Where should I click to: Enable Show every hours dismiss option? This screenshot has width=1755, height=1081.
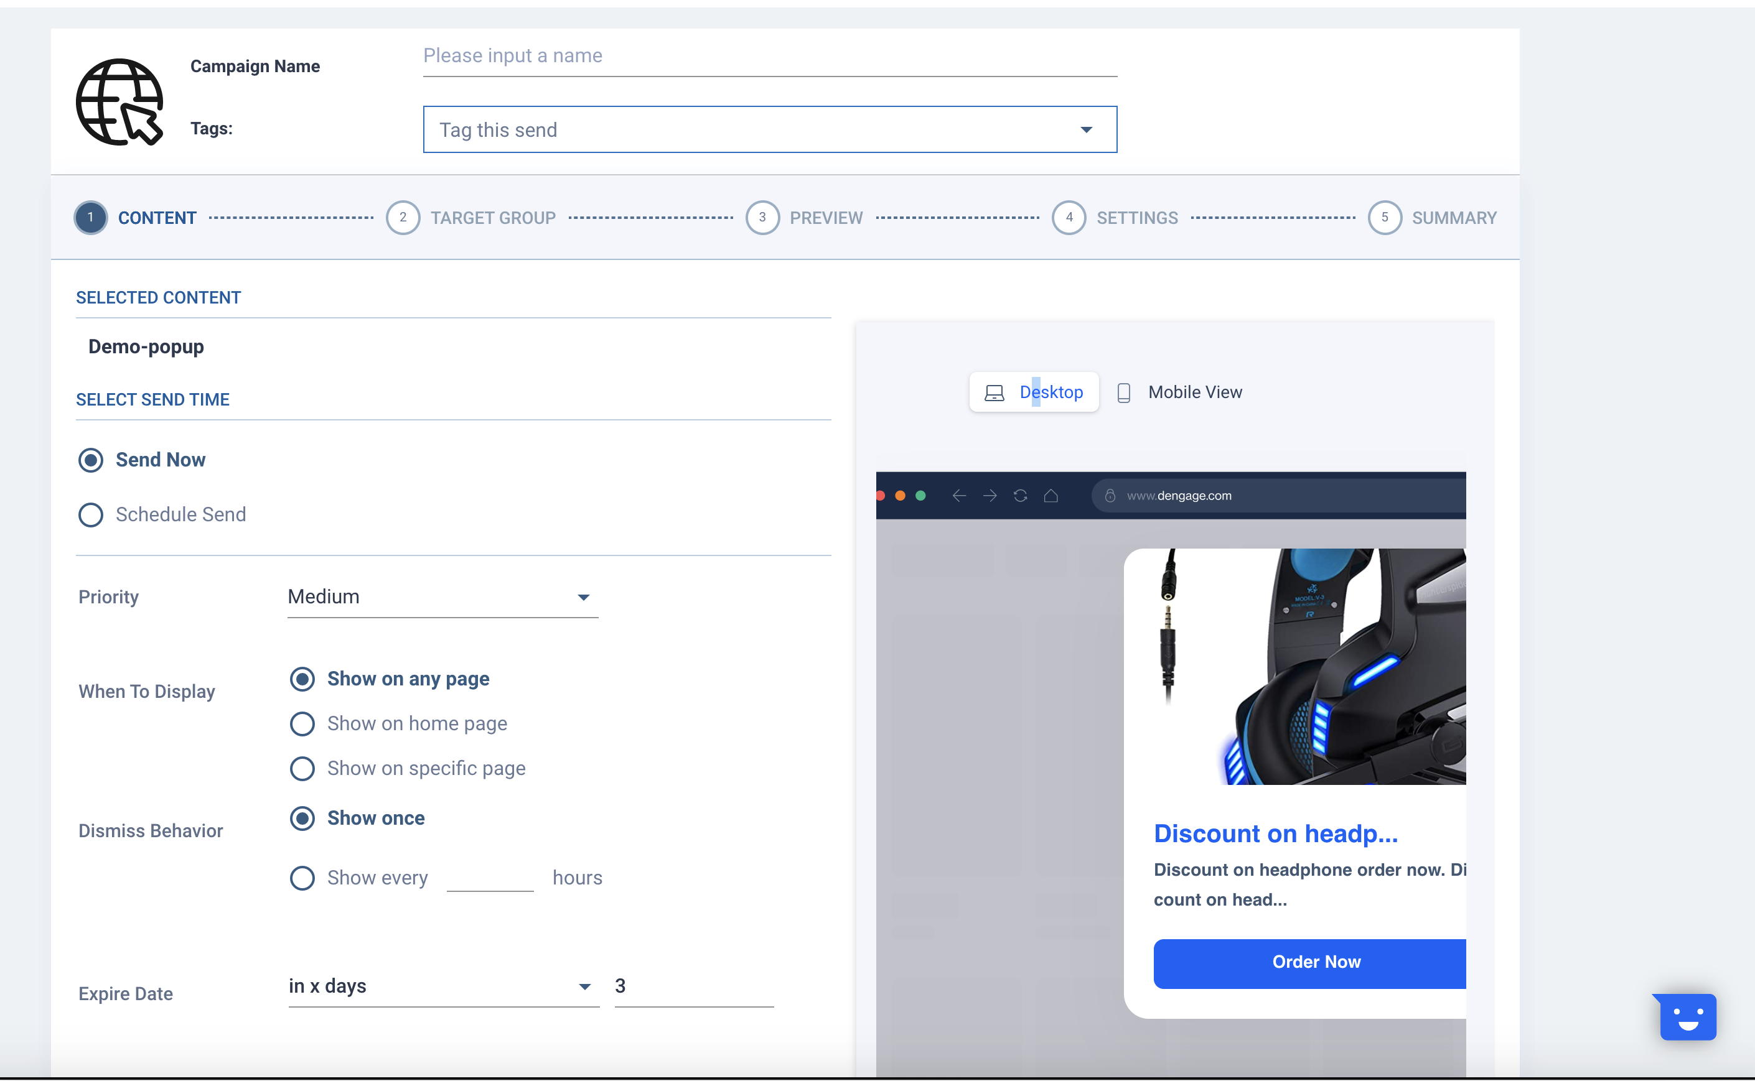pyautogui.click(x=302, y=878)
